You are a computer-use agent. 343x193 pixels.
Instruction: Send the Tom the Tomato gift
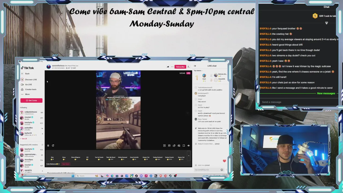pyautogui.click(x=99, y=158)
